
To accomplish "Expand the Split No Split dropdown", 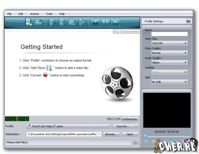I will [x=170, y=82].
